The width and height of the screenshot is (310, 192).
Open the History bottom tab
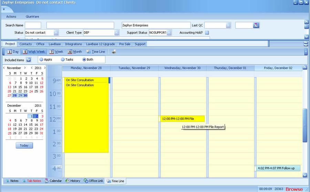click(73, 181)
